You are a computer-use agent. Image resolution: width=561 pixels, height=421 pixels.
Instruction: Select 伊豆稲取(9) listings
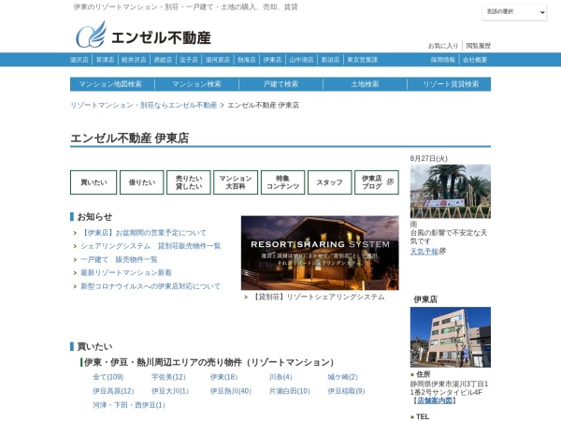point(346,391)
